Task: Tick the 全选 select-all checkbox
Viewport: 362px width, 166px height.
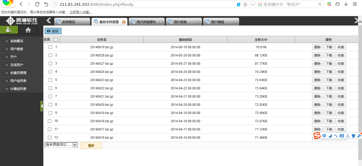Action: click(x=56, y=40)
